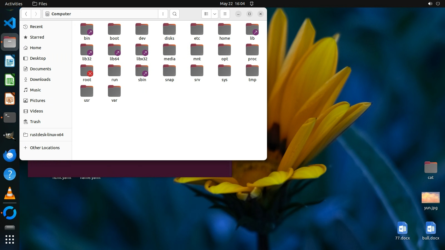Screen dimensions: 445x250
Task: Launch Visual Studio Code from the dock
Action: tap(10, 23)
